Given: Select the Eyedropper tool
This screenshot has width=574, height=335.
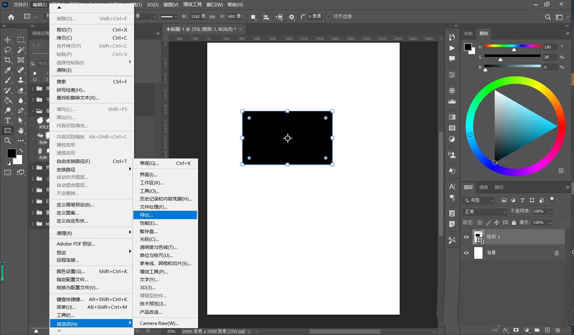Looking at the screenshot, I should tap(8, 70).
